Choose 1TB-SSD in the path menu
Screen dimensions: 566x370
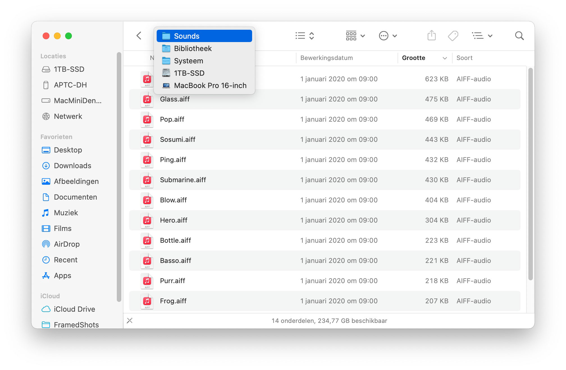point(204,73)
